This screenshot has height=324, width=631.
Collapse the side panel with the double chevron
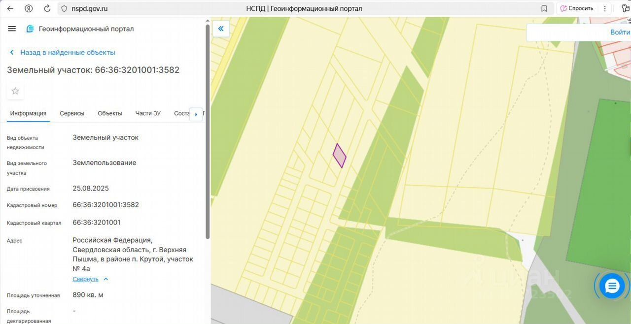click(x=221, y=29)
